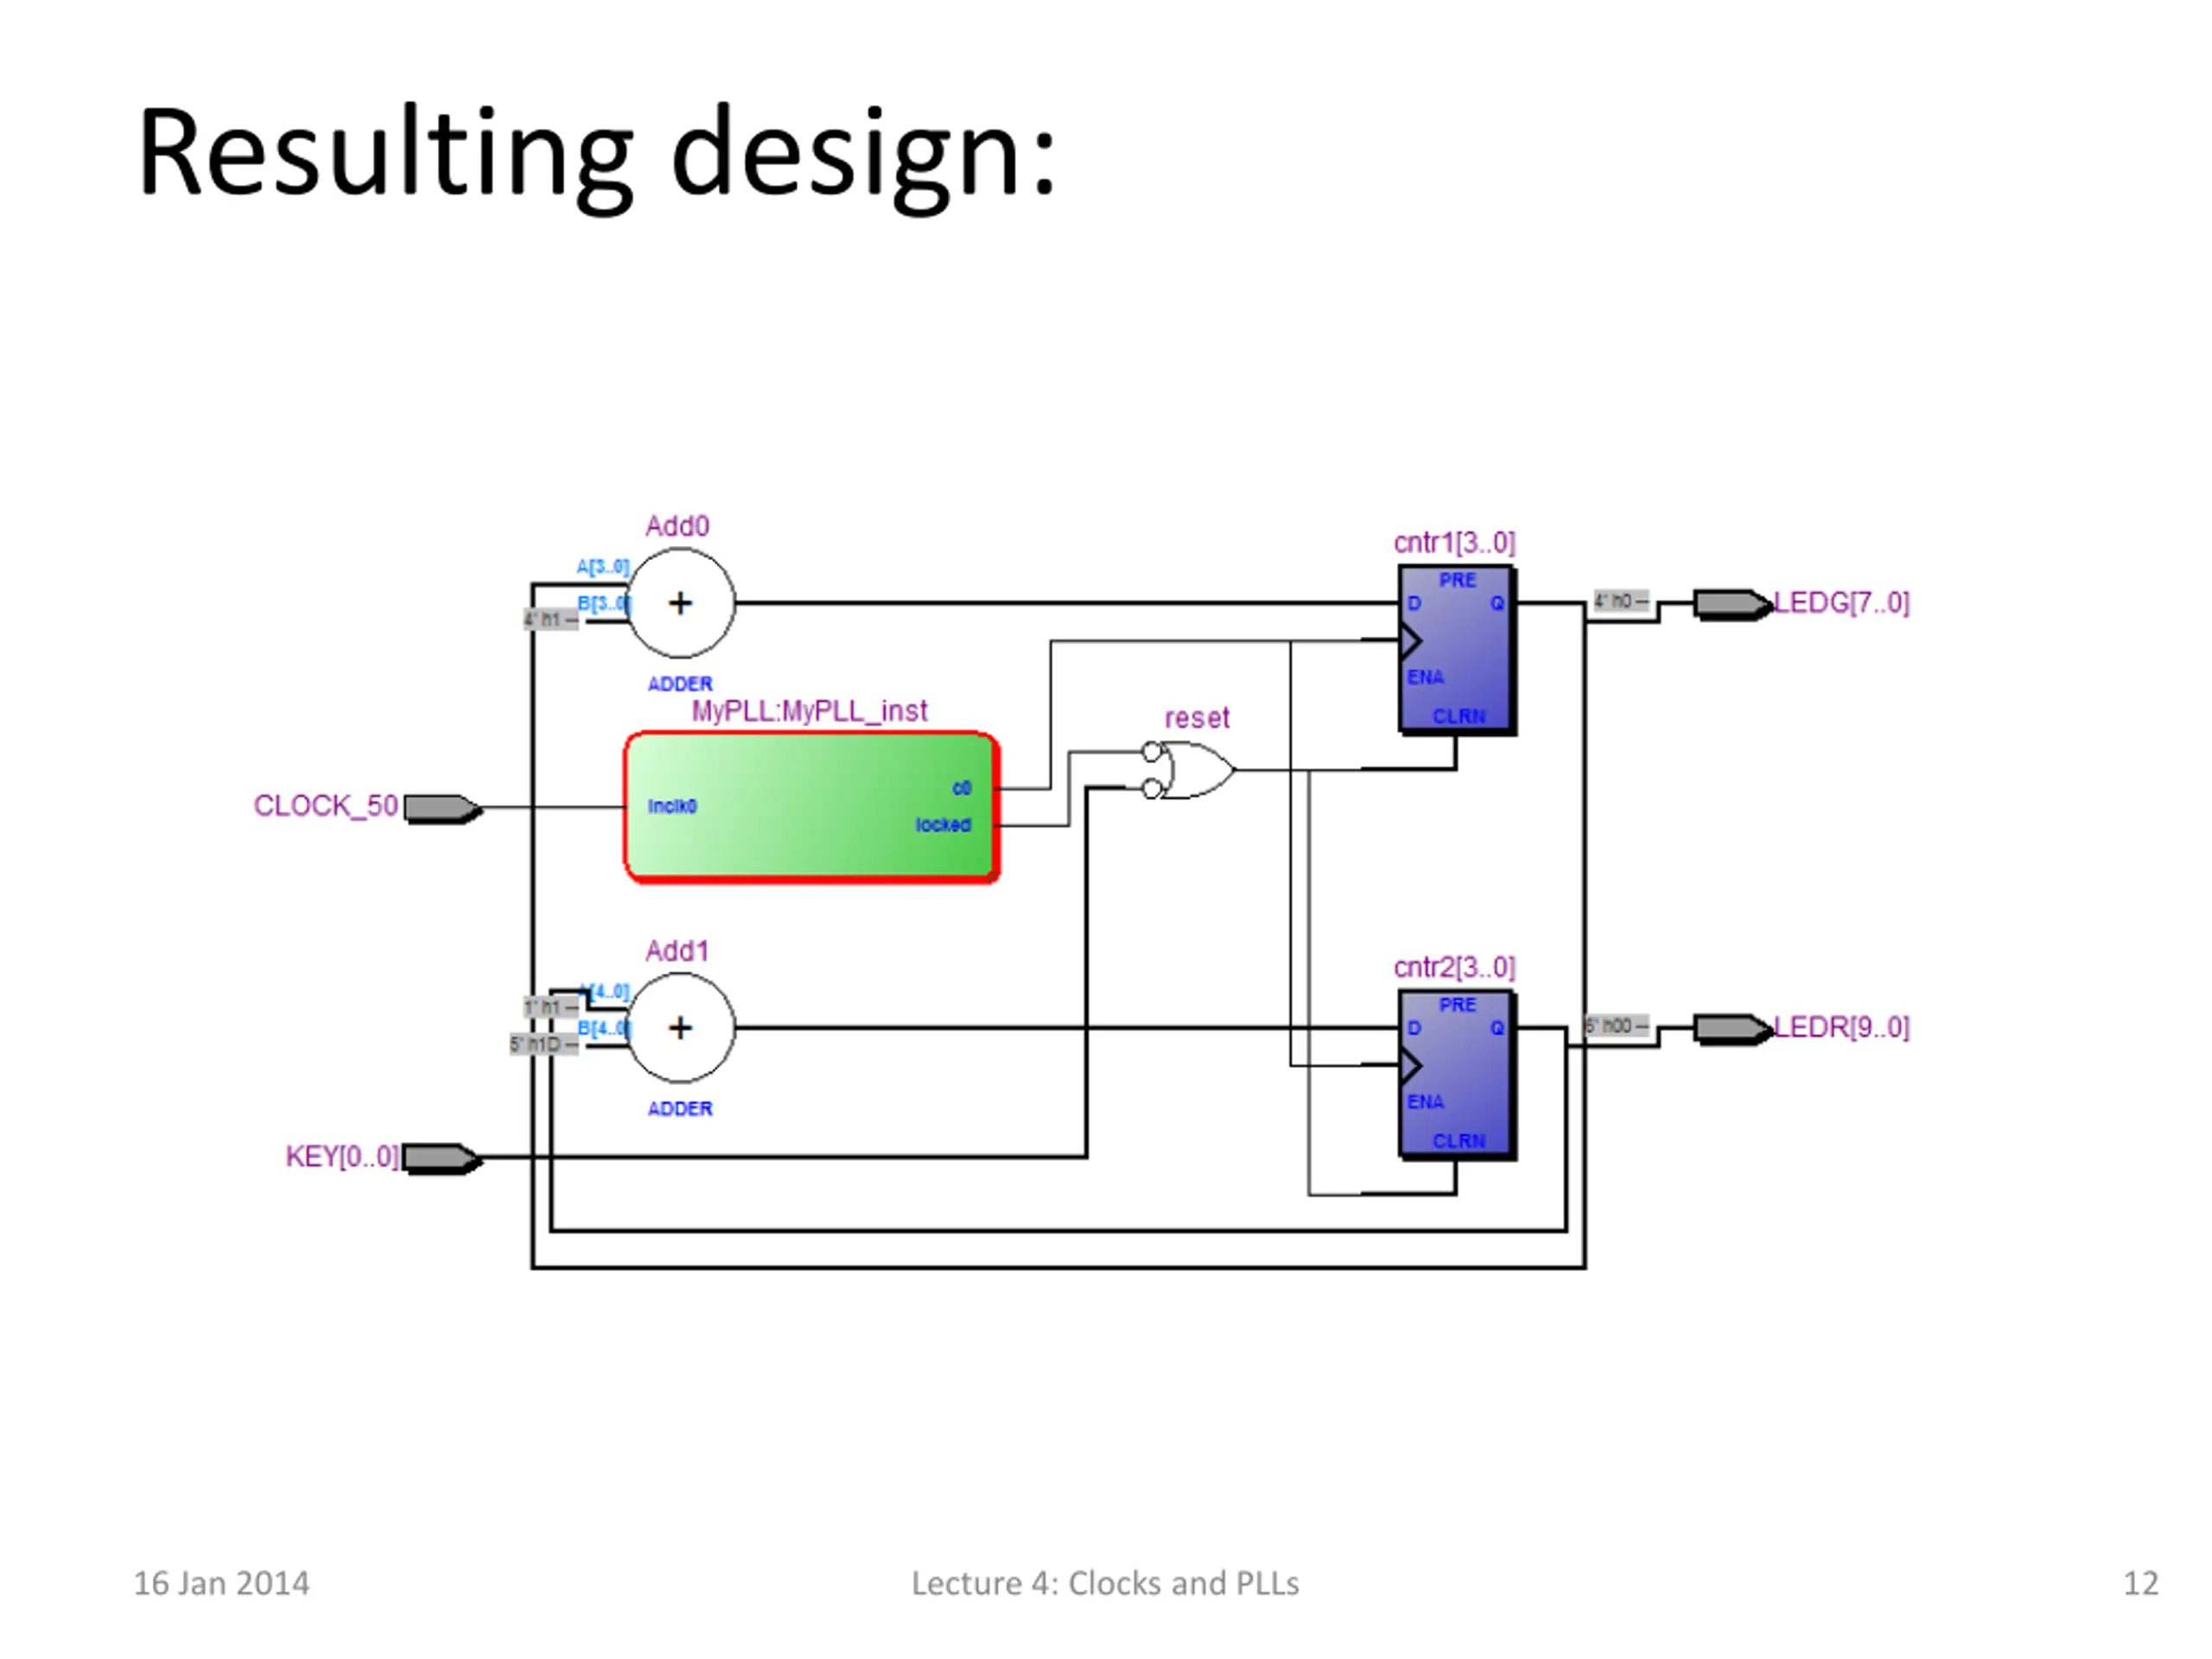Screen dimensions: 2212x1659
Task: Click the 'MyPLL:MyPLL_inst' label
Action: point(810,711)
